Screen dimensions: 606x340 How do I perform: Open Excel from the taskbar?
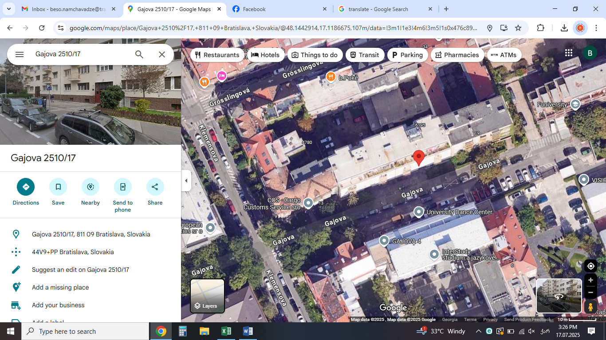226,331
